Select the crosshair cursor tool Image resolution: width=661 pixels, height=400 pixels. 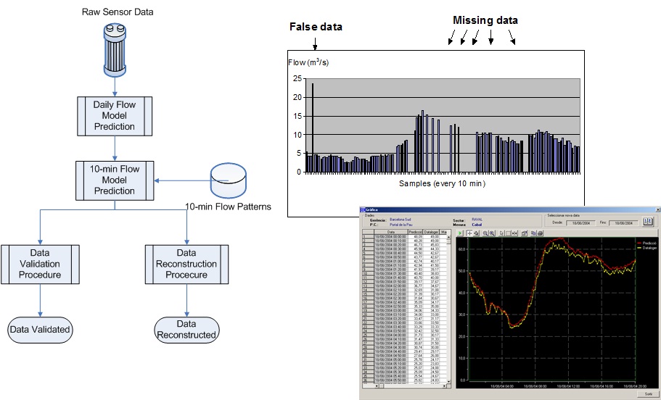point(469,233)
